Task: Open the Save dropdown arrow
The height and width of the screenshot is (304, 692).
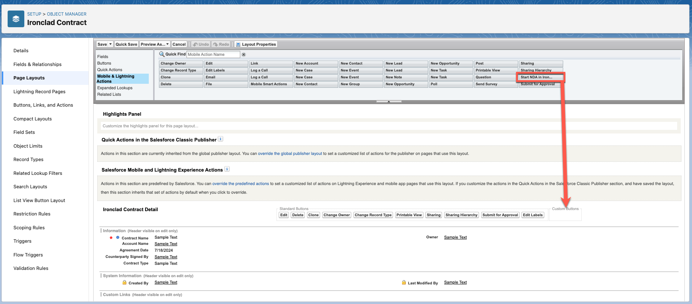Action: click(x=111, y=44)
